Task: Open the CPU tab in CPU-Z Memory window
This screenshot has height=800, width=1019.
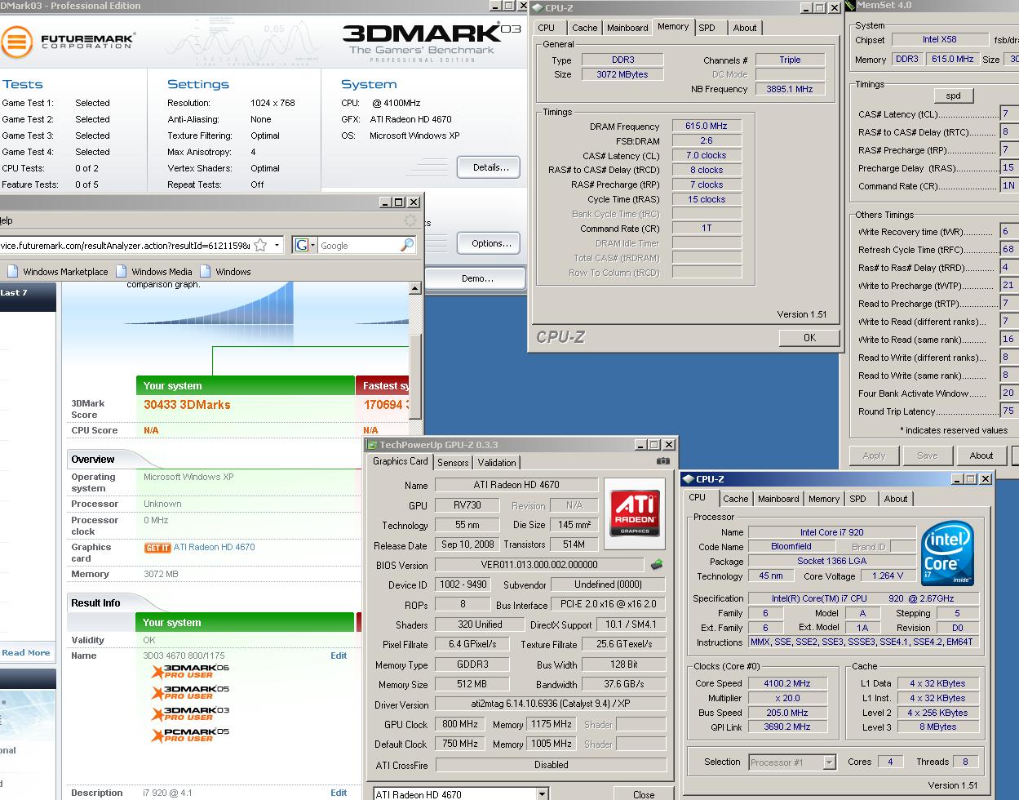Action: [x=547, y=28]
